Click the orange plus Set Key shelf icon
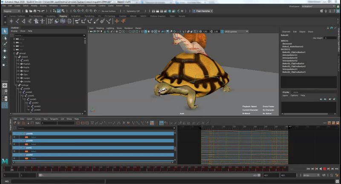Screen dimensions: 341x184 (x=117, y=21)
